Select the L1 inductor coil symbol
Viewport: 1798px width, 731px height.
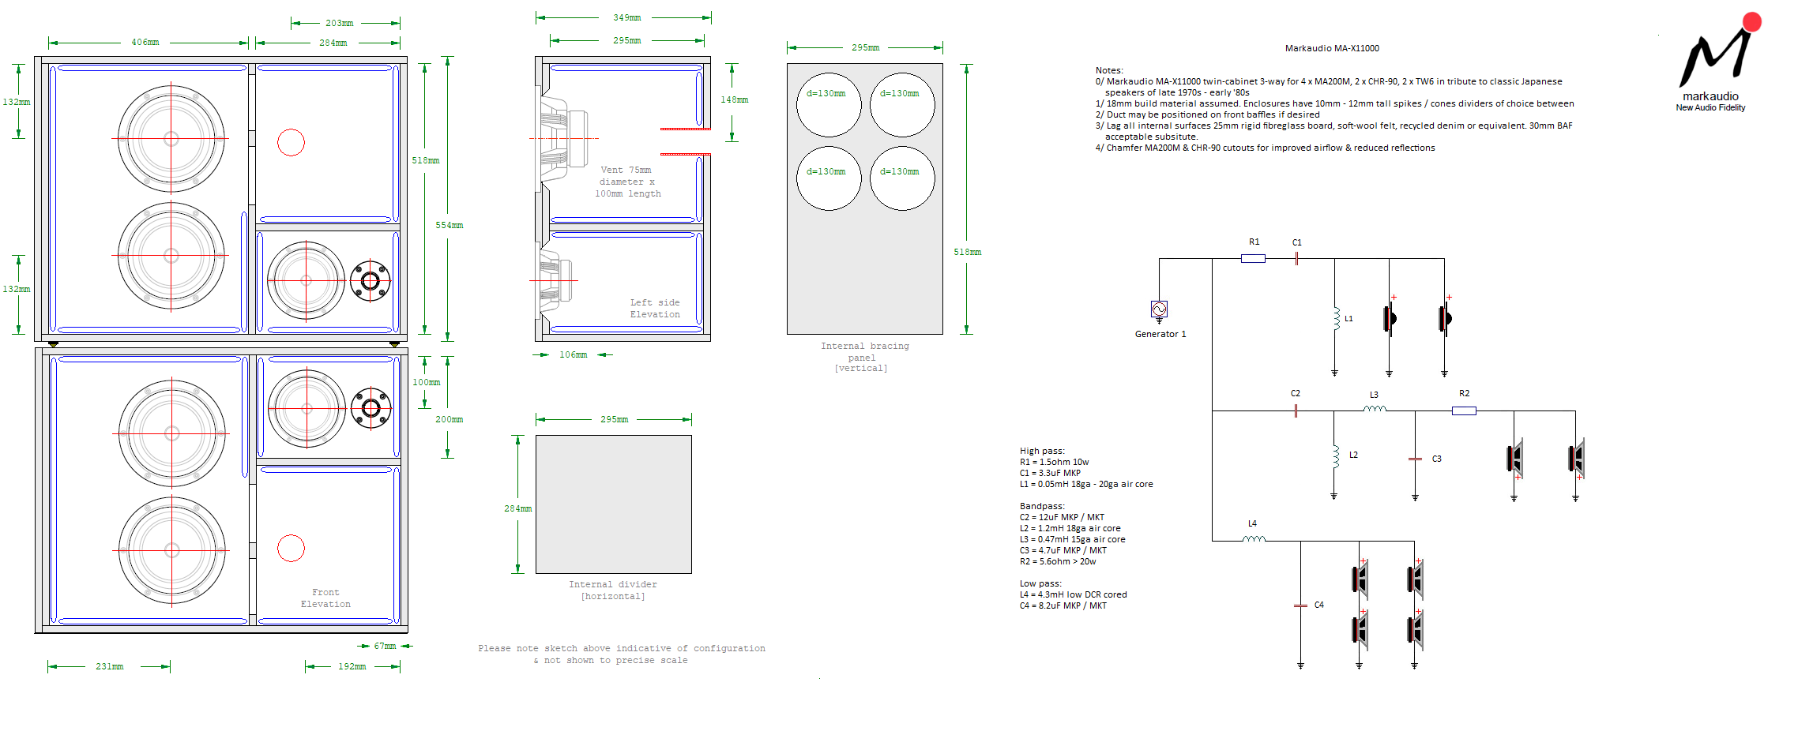[1335, 318]
